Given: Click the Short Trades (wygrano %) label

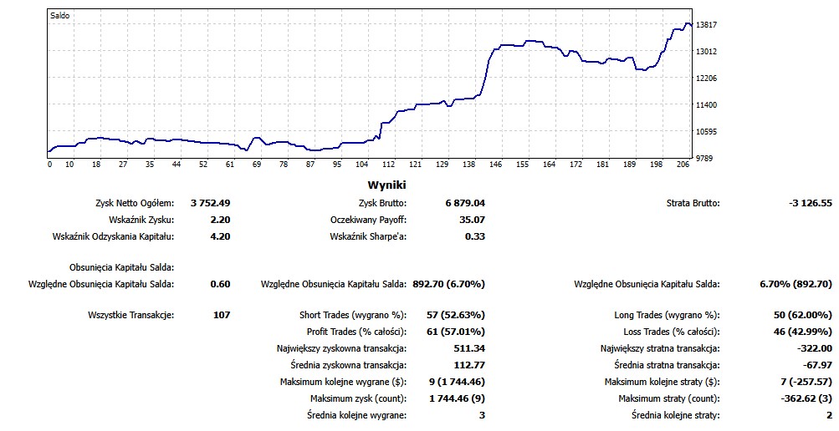Looking at the screenshot, I should pyautogui.click(x=353, y=315).
